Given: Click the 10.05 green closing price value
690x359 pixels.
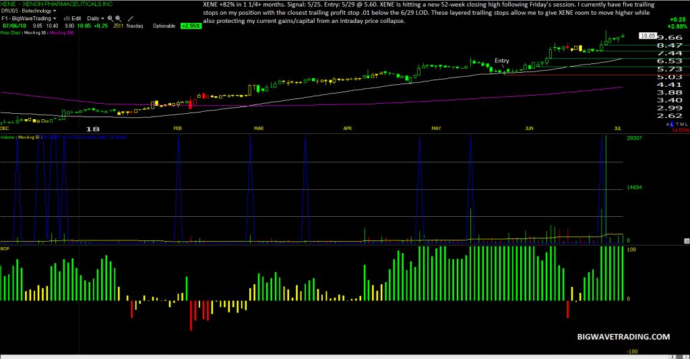Looking at the screenshot, I should (84, 26).
